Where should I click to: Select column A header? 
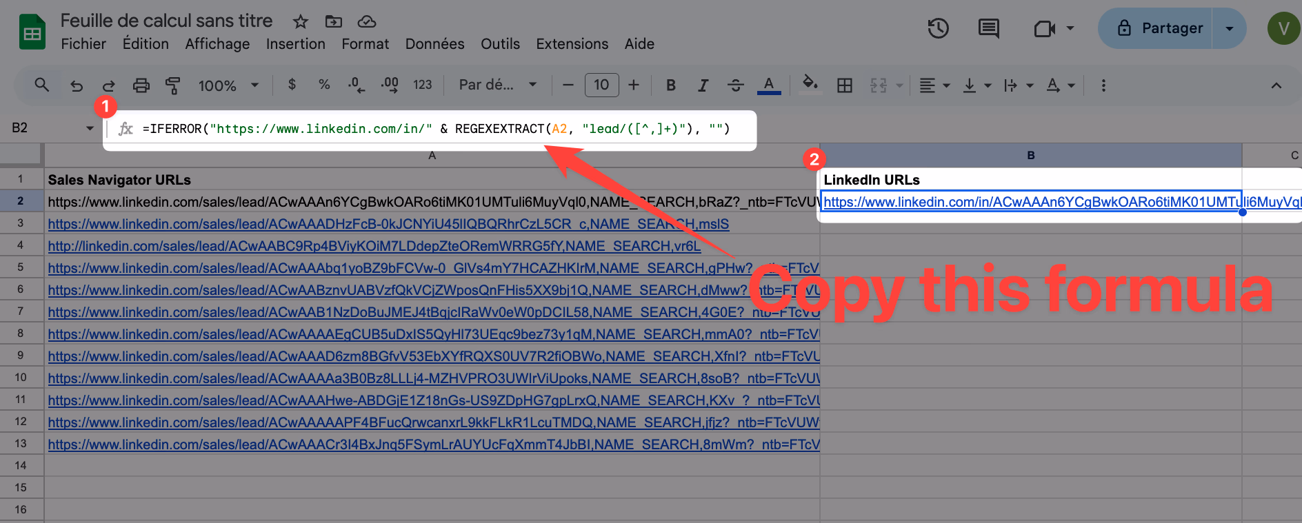tap(432, 155)
